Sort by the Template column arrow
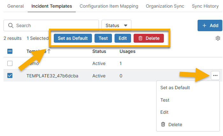 pyautogui.click(x=49, y=51)
